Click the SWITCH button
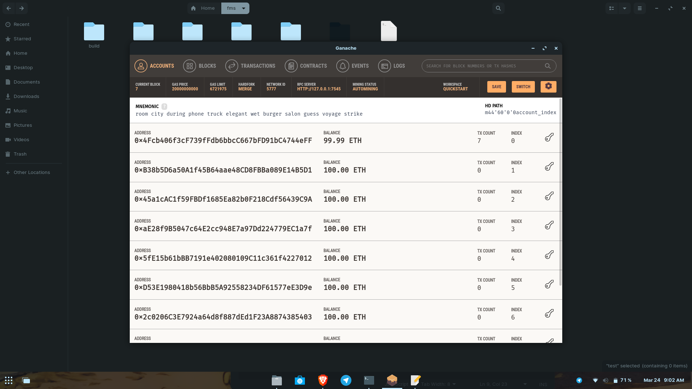This screenshot has width=692, height=389. [x=523, y=86]
